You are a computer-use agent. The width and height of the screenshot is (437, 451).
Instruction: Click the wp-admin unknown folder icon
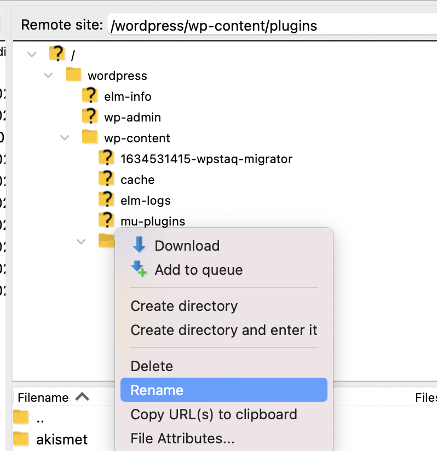(x=90, y=117)
